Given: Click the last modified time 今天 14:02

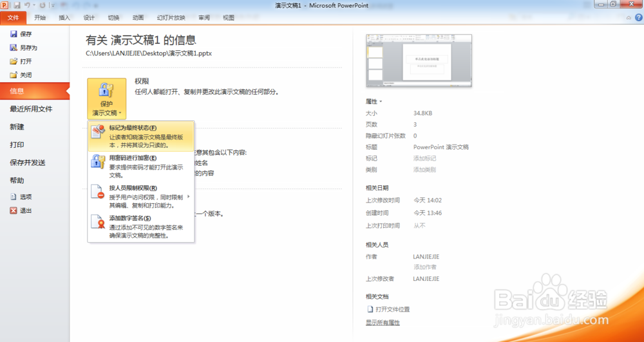Looking at the screenshot, I should 428,201.
